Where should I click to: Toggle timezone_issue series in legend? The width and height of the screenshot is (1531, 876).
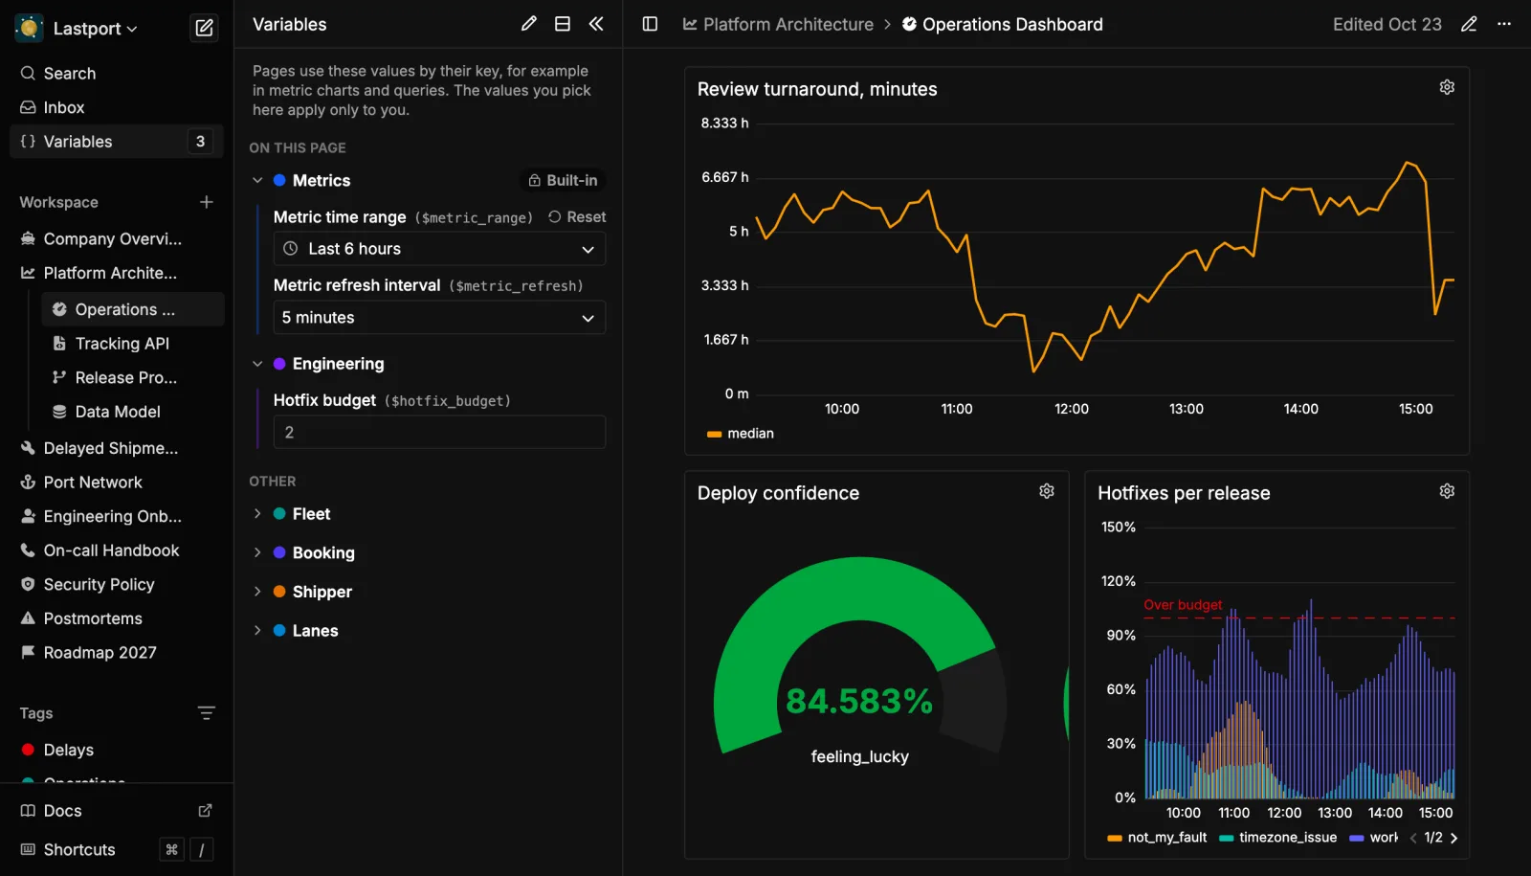click(x=1278, y=838)
